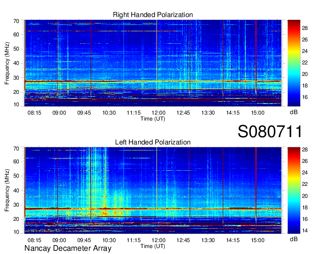Screen dimensions: 313x254
Task: Click the 13:30 time tick of the Left Handed plot
Action: point(208,240)
